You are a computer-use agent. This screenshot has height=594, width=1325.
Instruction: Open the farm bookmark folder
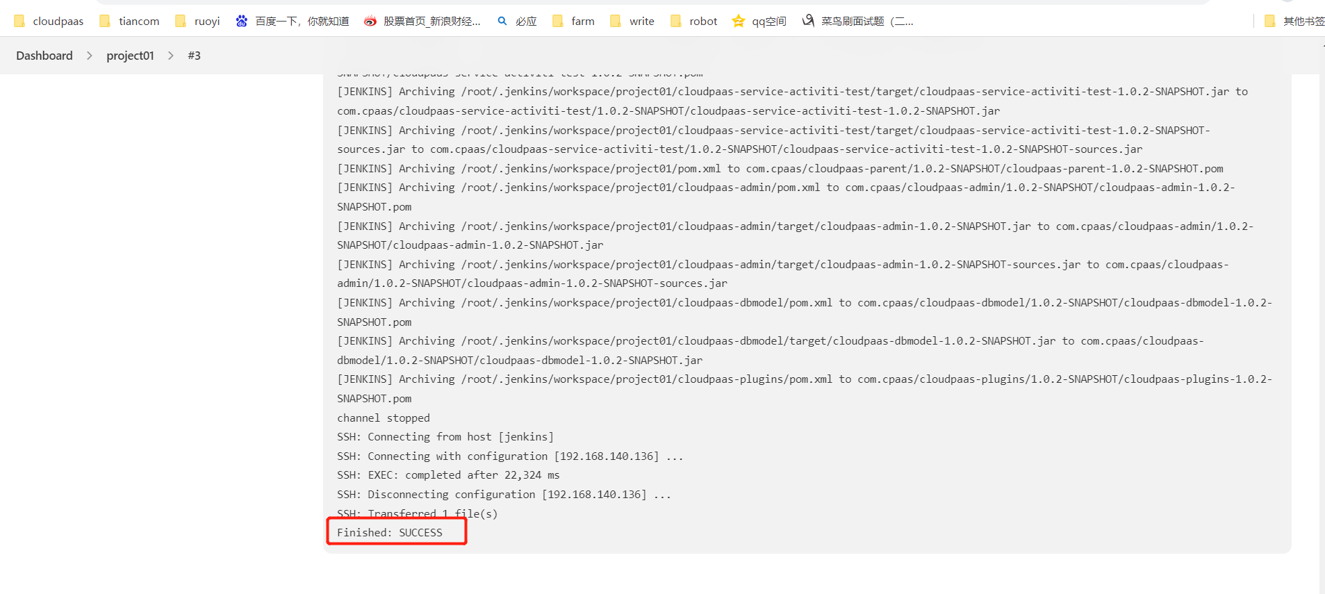pos(574,22)
